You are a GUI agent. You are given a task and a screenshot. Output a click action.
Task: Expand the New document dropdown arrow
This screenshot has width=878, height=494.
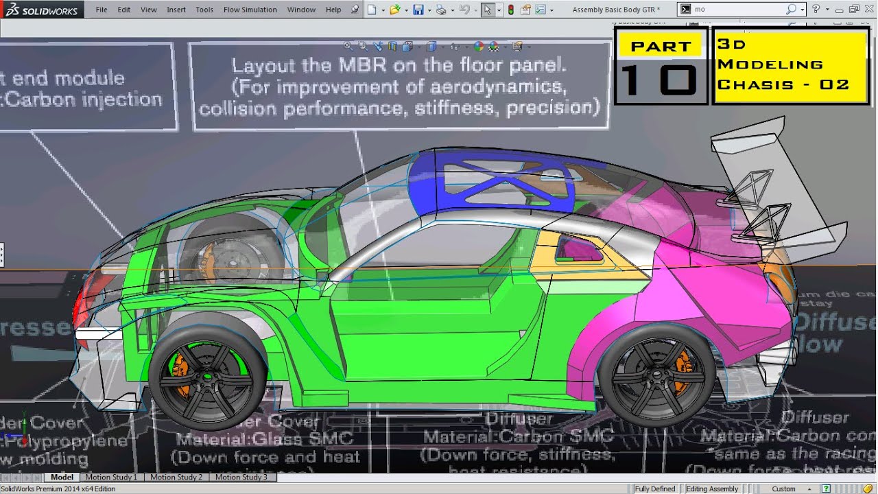(x=382, y=10)
